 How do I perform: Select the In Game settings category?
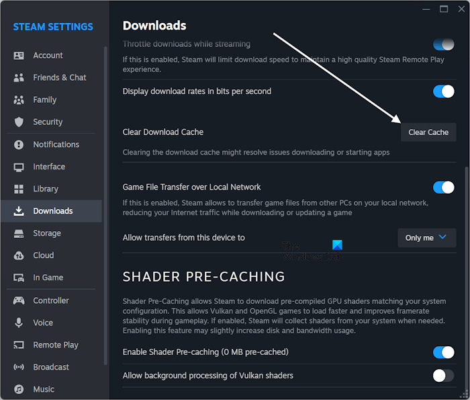[x=48, y=278]
